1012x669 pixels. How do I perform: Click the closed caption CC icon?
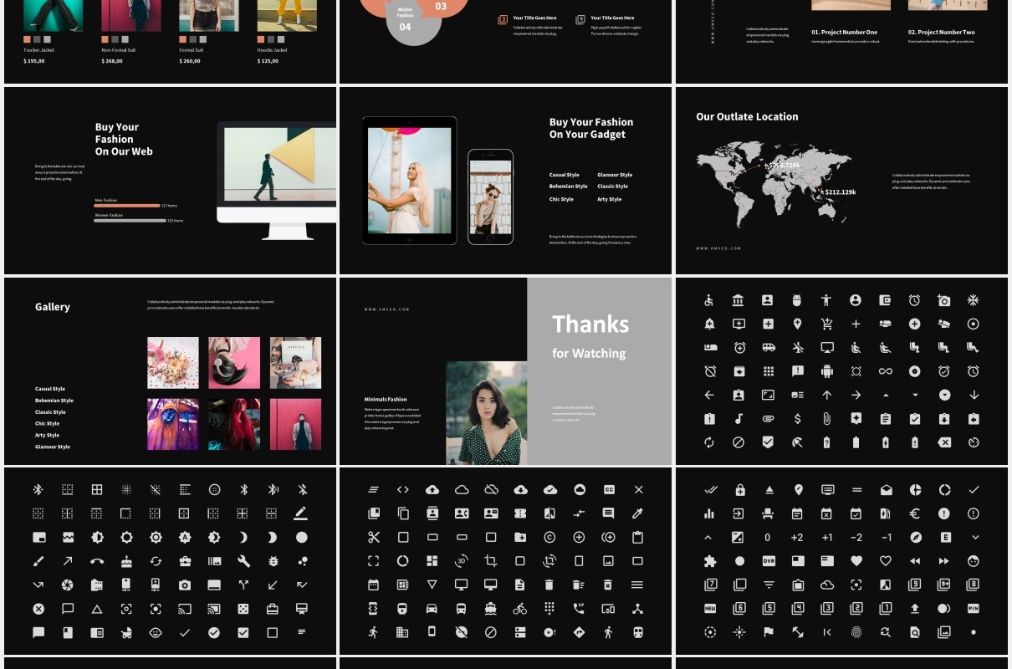608,489
